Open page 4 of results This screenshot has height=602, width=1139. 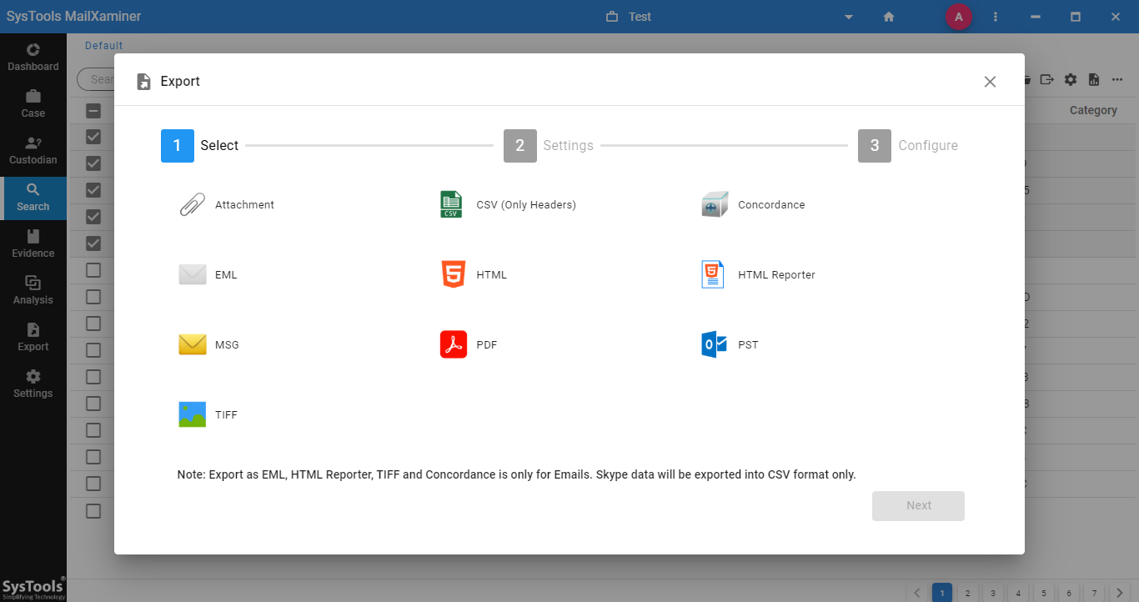point(1018,593)
